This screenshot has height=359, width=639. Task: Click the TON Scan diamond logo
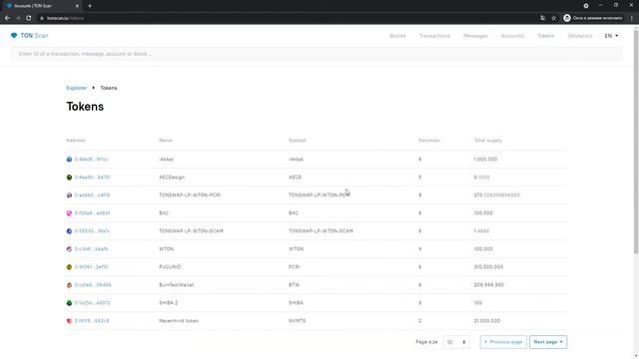click(14, 36)
